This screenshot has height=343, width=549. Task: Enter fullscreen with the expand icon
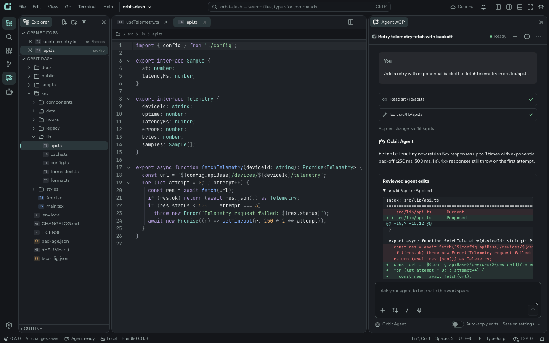[x=530, y=7]
